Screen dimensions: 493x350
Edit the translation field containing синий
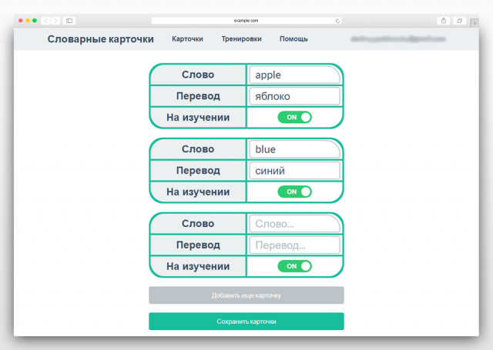tap(294, 171)
